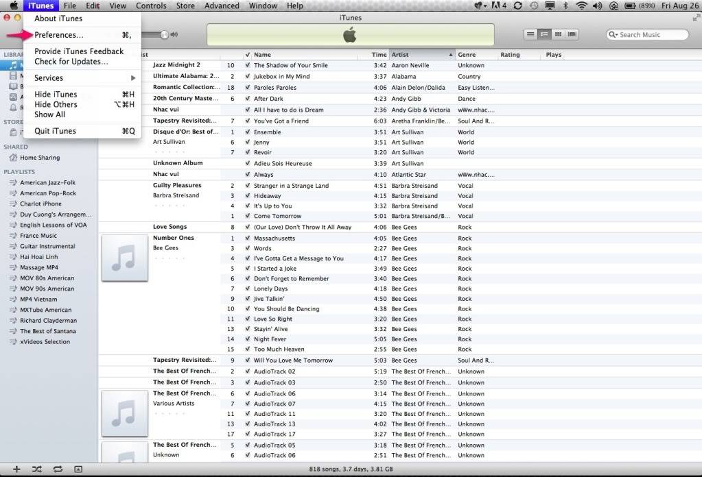Switch to album list view
Image resolution: width=702 pixels, height=477 pixels.
click(544, 34)
